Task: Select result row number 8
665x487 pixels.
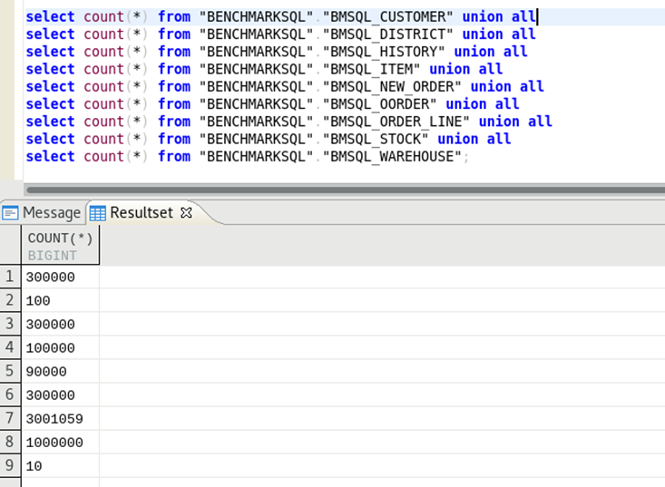Action: point(10,442)
